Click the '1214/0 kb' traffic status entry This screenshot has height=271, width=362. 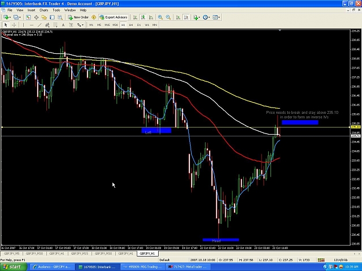click(341, 260)
